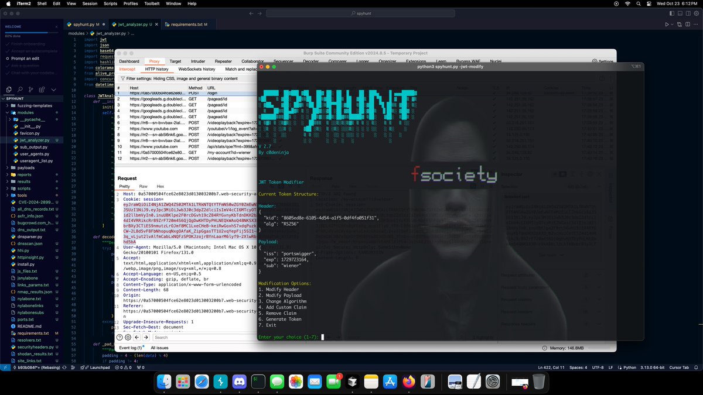Open the Explorer view icon in the editor sidebar
The image size is (703, 395).
coord(9,90)
